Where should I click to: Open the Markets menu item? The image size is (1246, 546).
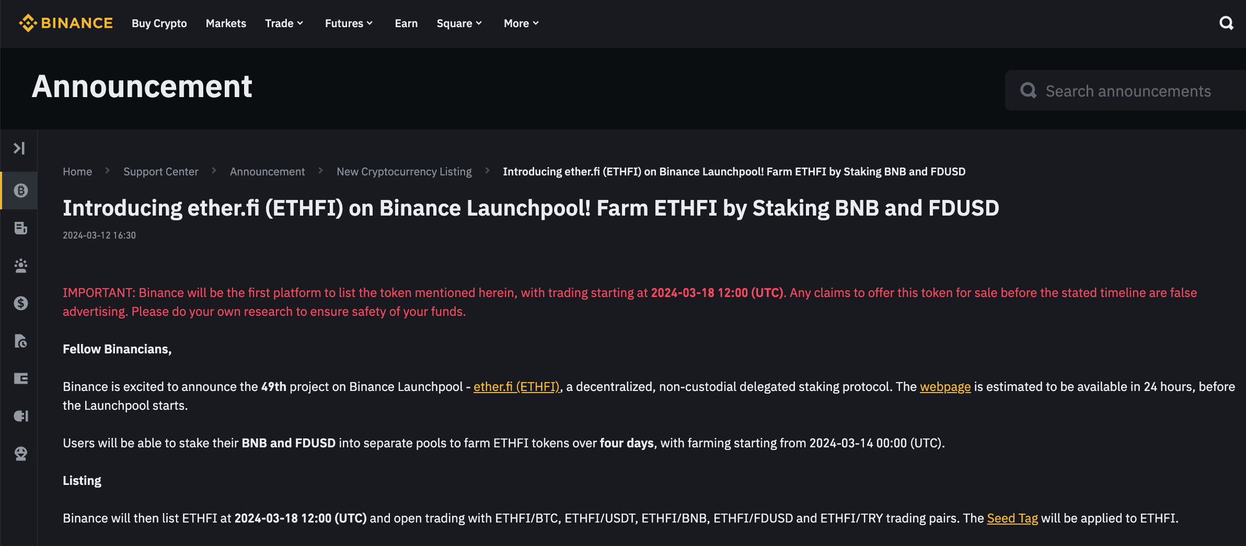pyautogui.click(x=226, y=23)
